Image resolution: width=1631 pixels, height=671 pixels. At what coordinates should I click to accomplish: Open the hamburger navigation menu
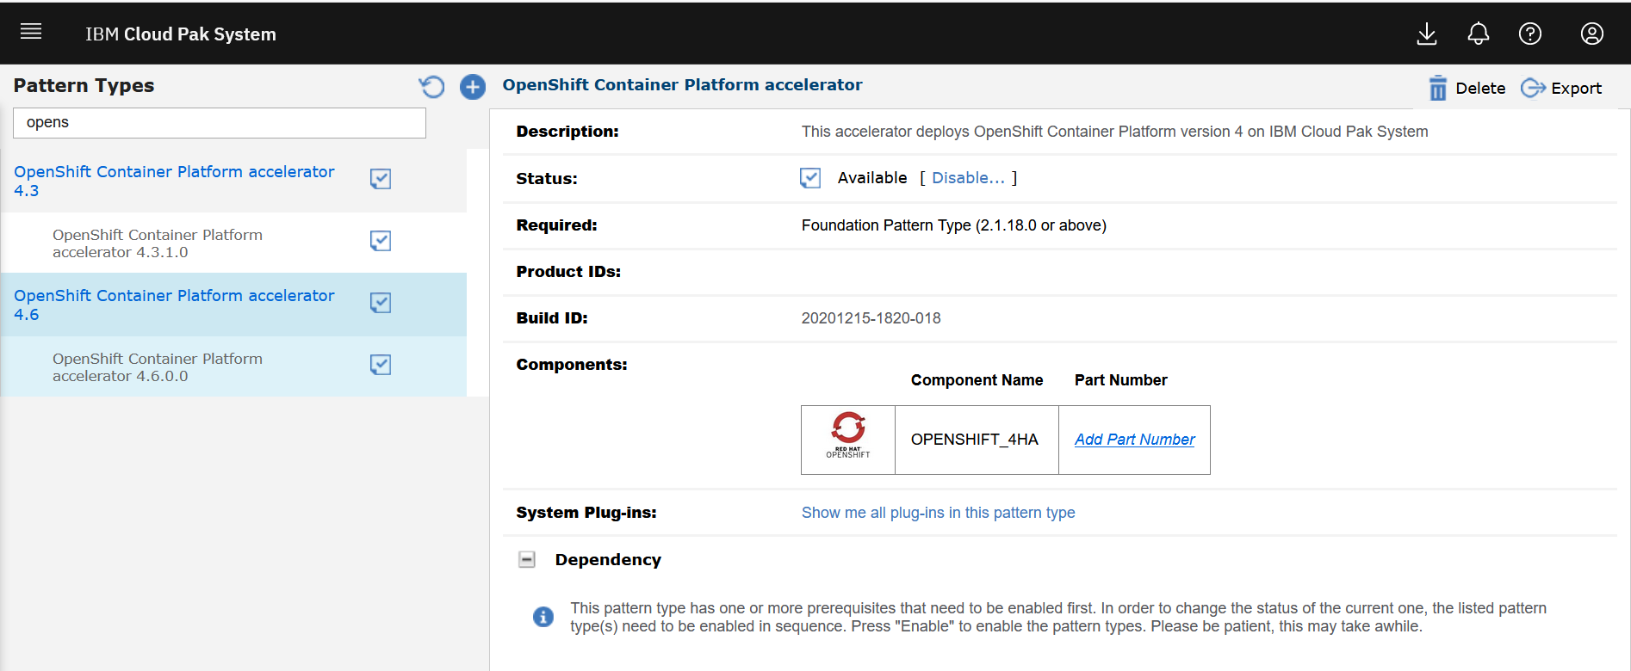click(31, 32)
